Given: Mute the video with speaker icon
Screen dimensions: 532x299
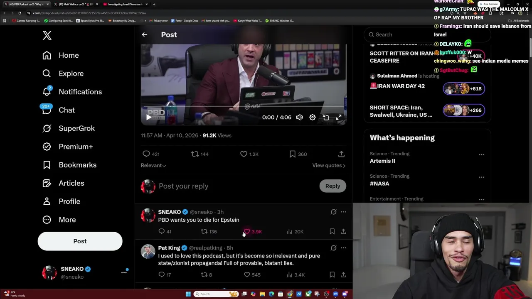Looking at the screenshot, I should [x=299, y=118].
